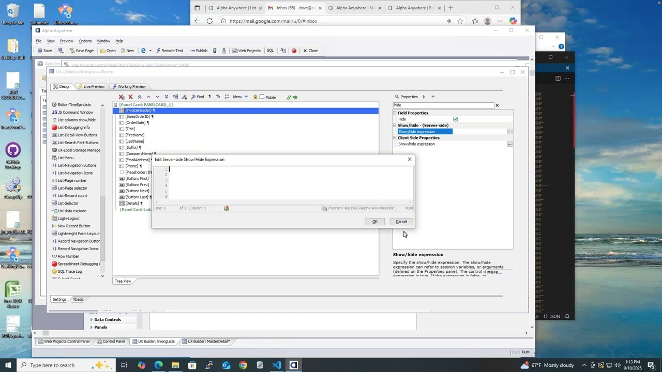
Task: Click the Find button in builder toolbar
Action: pyautogui.click(x=198, y=97)
